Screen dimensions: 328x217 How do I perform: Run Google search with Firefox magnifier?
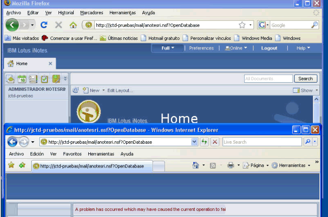click(x=314, y=25)
